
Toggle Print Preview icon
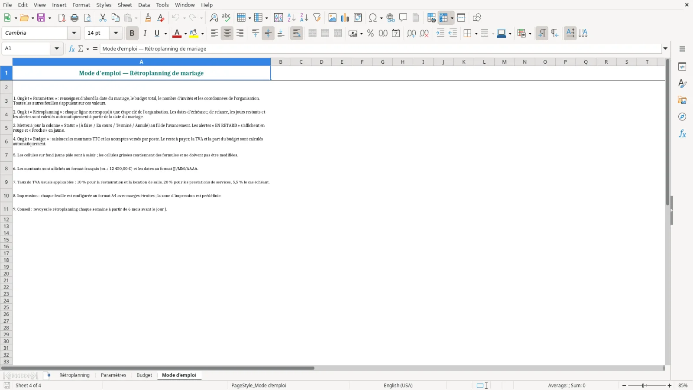pos(87,18)
